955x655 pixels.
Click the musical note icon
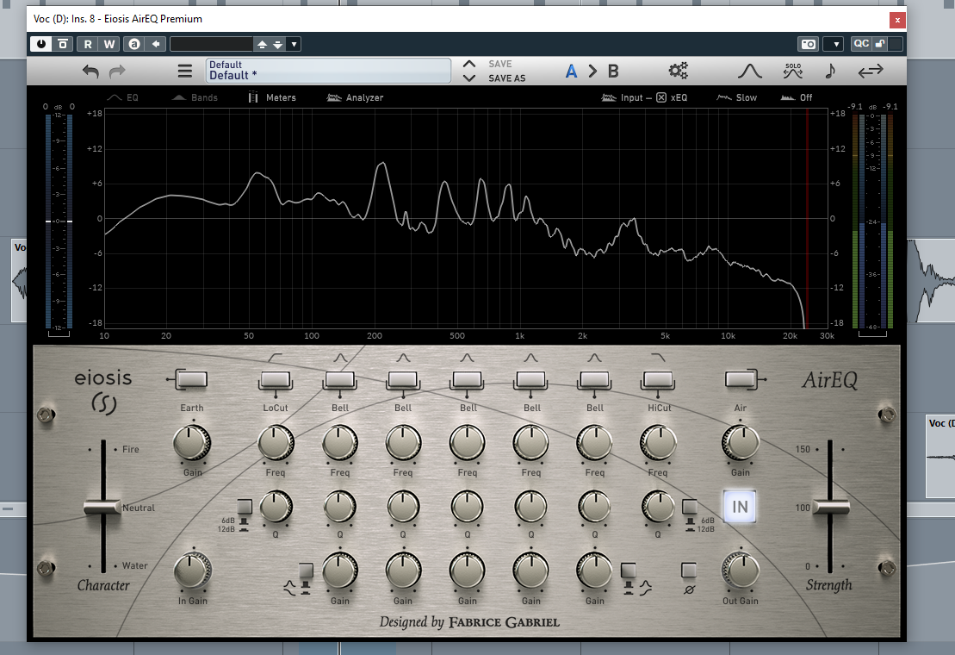pyautogui.click(x=830, y=71)
